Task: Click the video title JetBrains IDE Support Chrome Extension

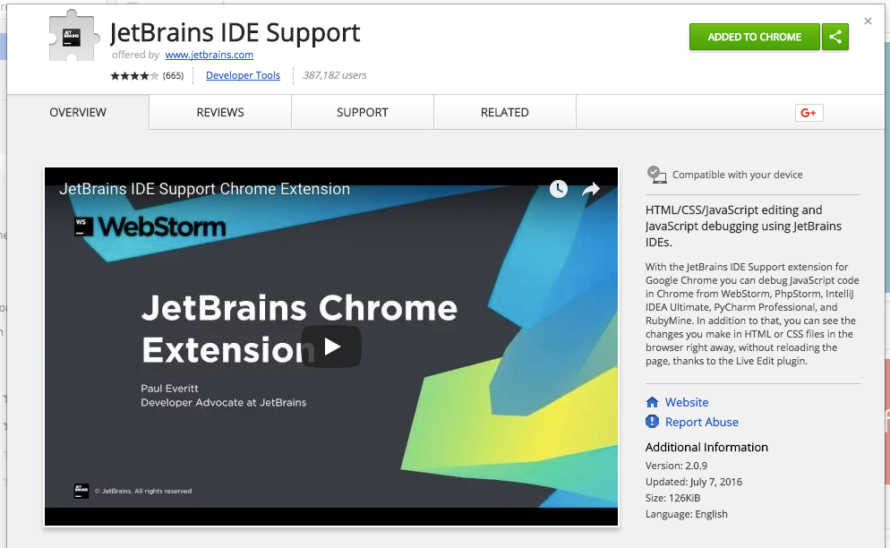Action: tap(204, 189)
